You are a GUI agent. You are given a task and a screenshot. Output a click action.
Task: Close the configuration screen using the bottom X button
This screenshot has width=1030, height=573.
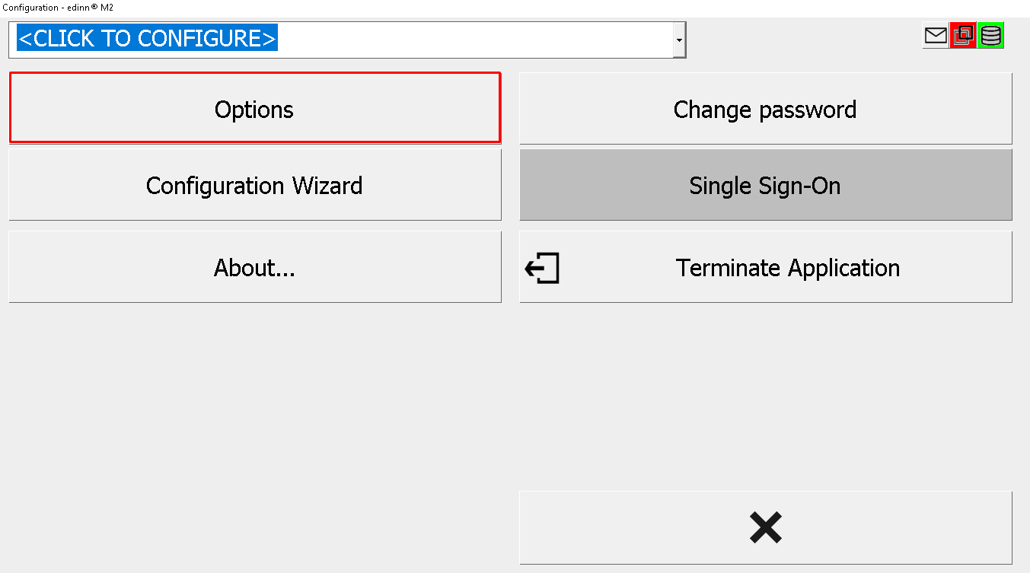tap(766, 527)
